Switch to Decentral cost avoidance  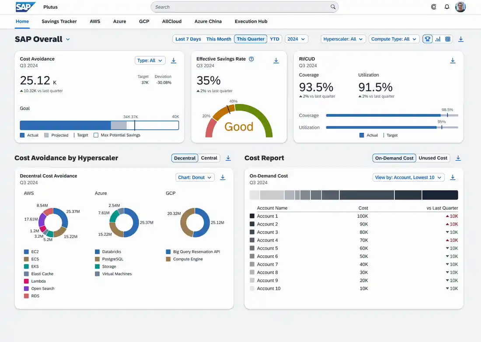click(185, 158)
